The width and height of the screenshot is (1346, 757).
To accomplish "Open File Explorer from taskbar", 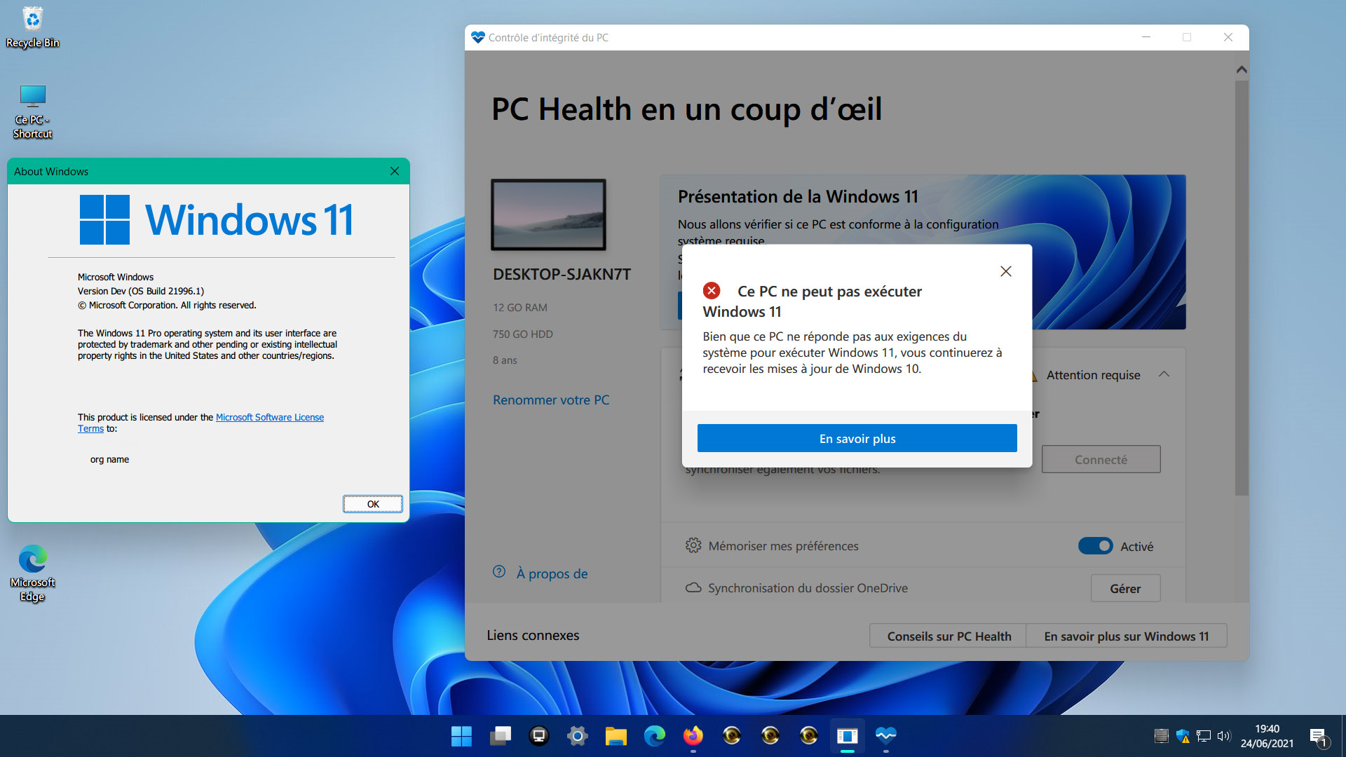I will point(616,736).
